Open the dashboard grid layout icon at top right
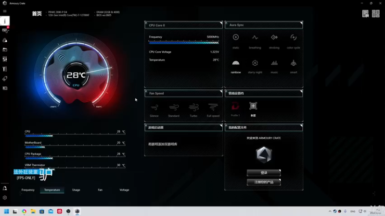 click(376, 14)
